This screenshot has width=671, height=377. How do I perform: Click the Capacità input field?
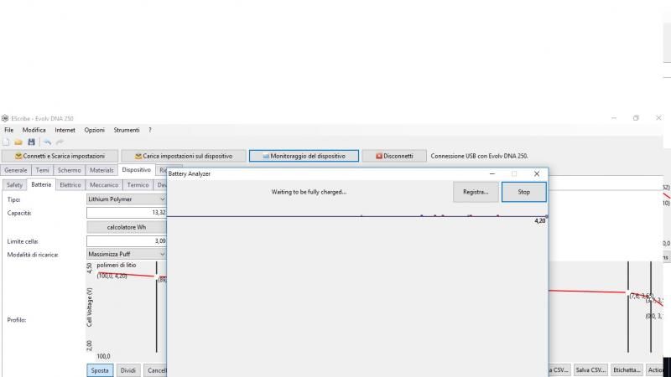tap(127, 213)
